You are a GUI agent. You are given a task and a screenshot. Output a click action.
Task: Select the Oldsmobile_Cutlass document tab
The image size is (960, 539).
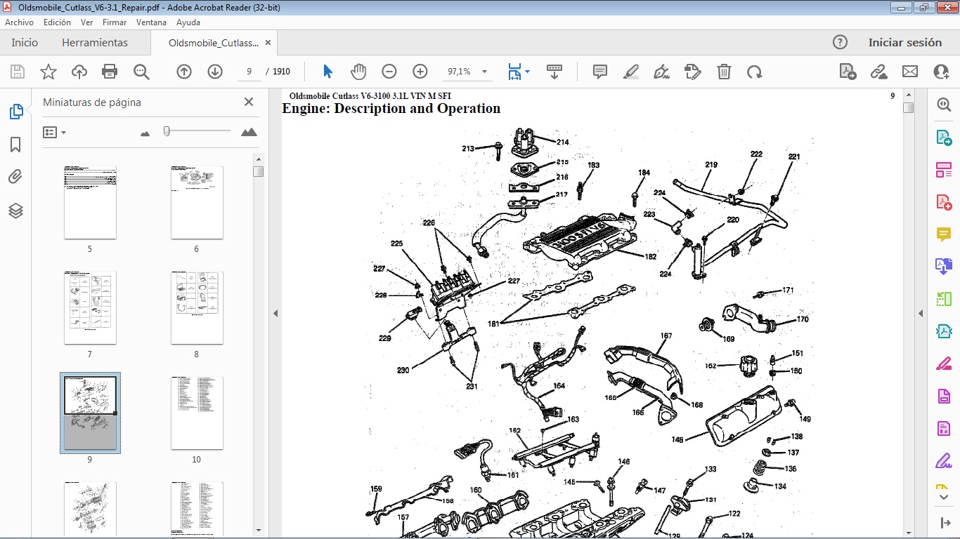214,43
